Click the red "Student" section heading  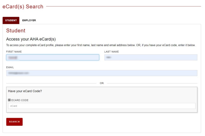coord(16,31)
